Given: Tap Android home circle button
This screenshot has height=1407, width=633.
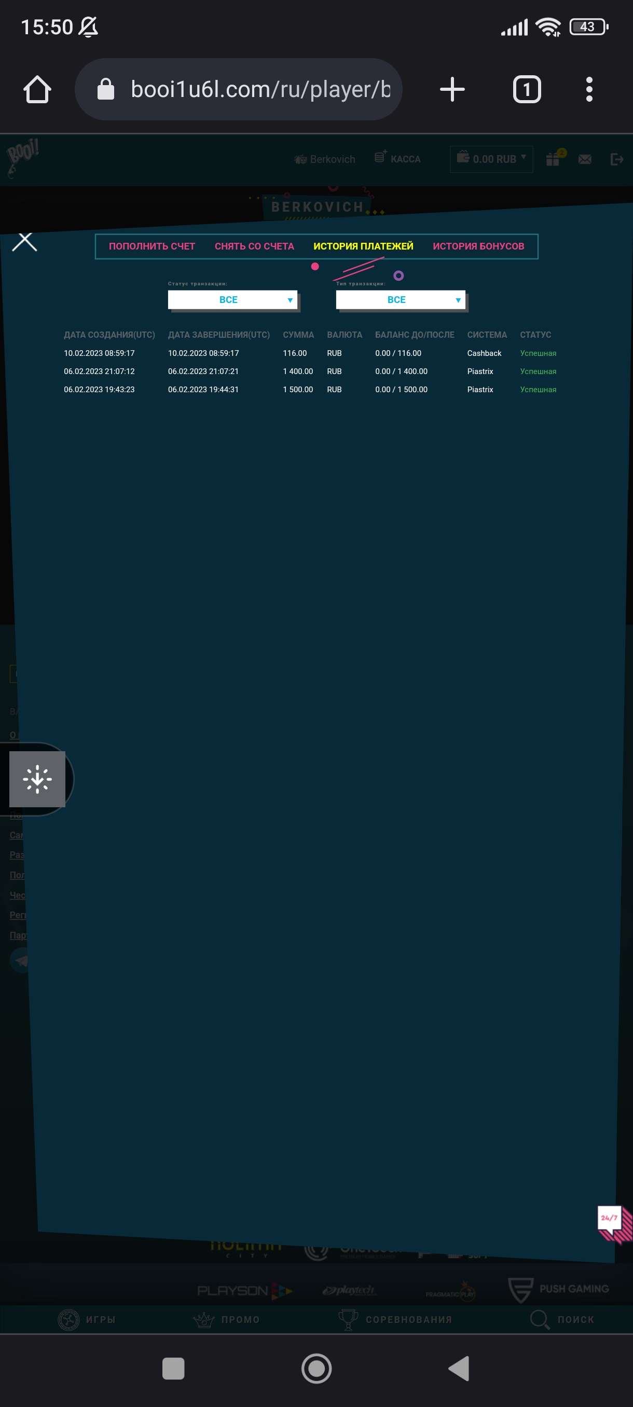Looking at the screenshot, I should tap(317, 1369).
